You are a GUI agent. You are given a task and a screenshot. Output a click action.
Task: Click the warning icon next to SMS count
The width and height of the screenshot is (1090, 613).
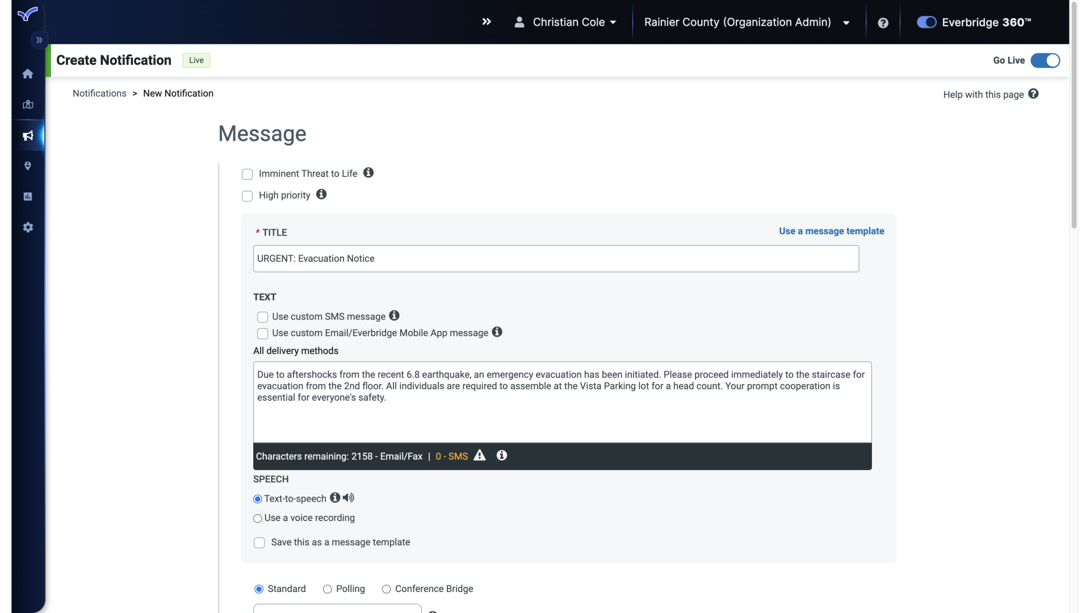pyautogui.click(x=480, y=456)
